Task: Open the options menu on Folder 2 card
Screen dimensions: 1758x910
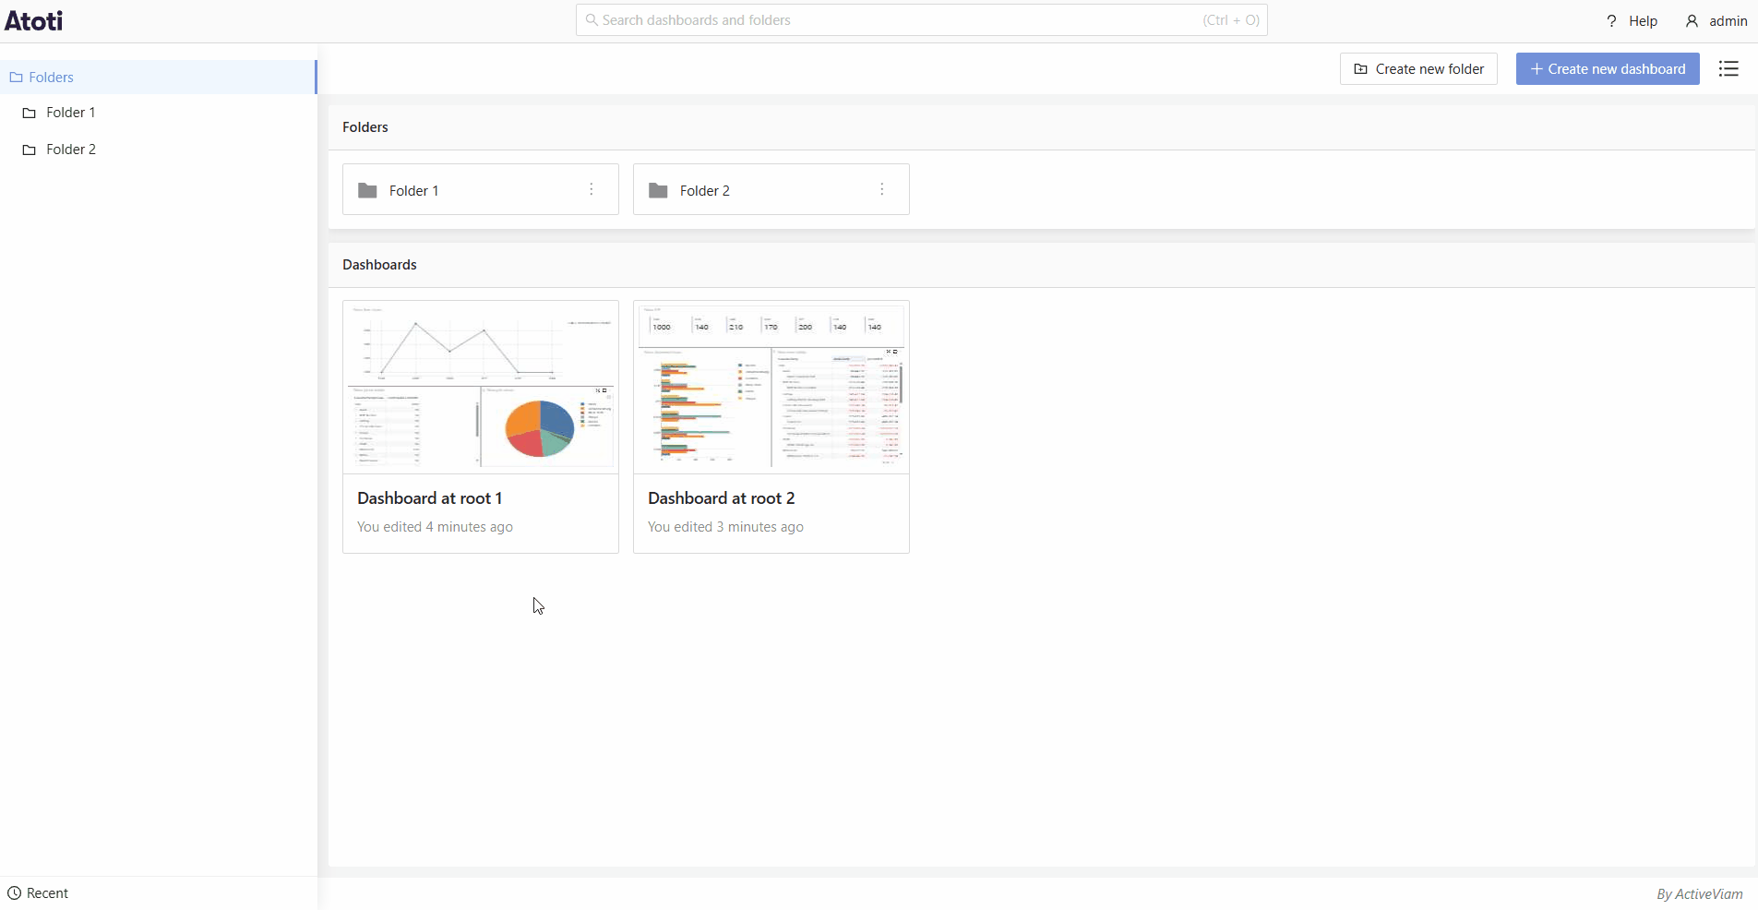Action: (x=883, y=190)
